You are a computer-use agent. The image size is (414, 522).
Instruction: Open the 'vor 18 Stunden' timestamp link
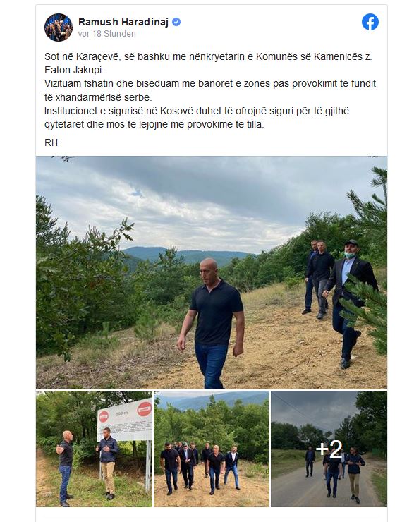point(106,34)
